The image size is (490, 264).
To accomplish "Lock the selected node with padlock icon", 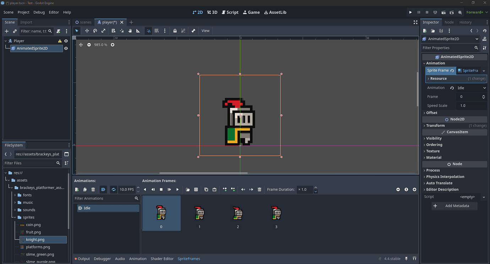I will [175, 31].
